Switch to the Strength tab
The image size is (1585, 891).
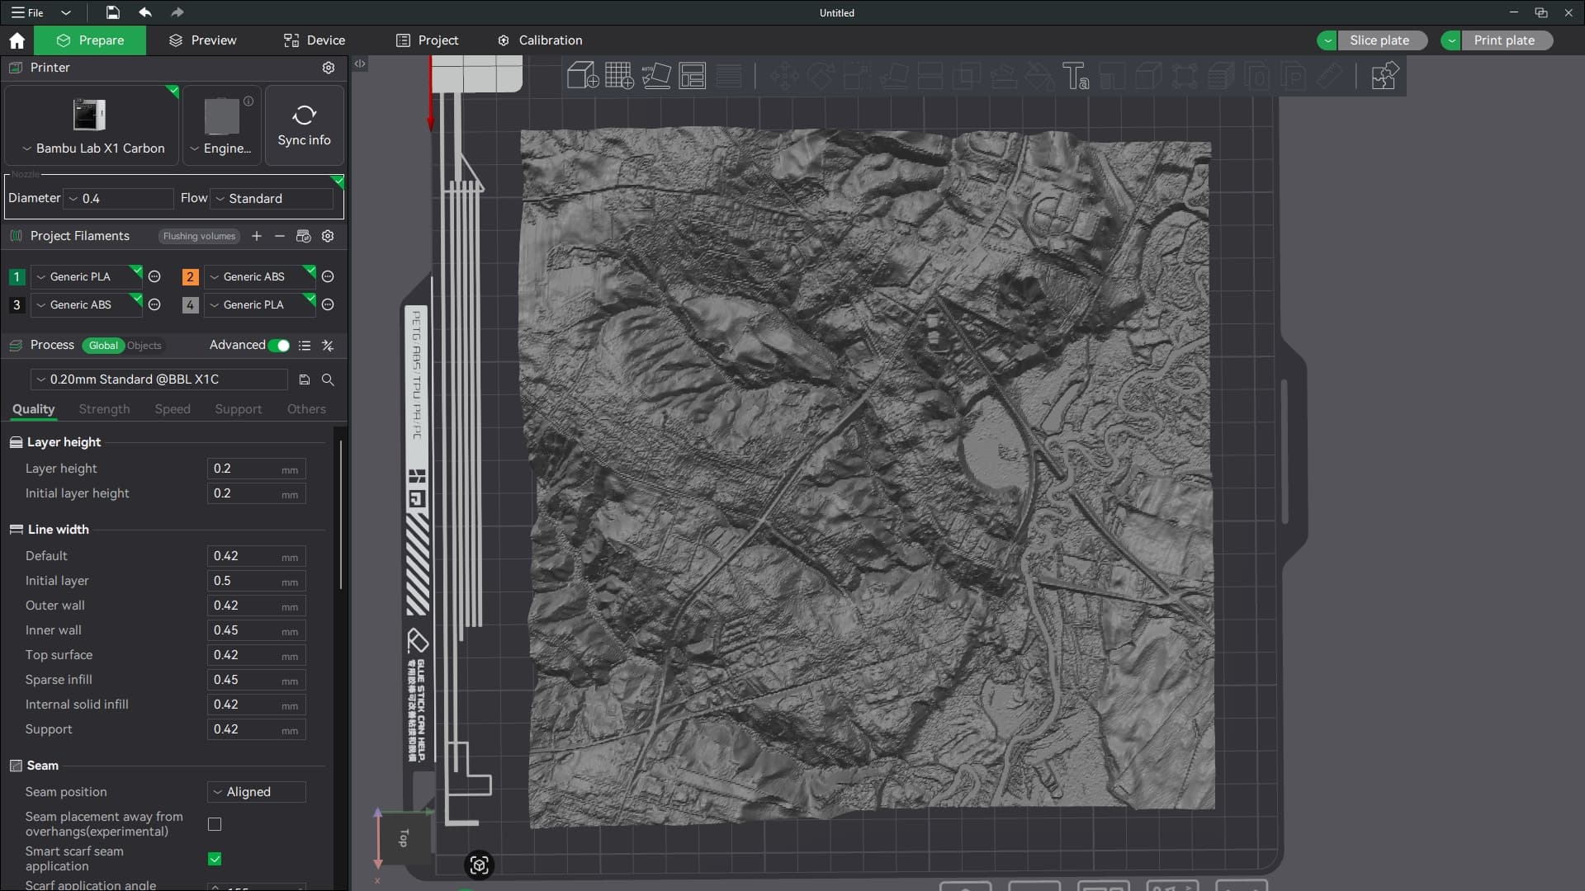click(x=104, y=409)
